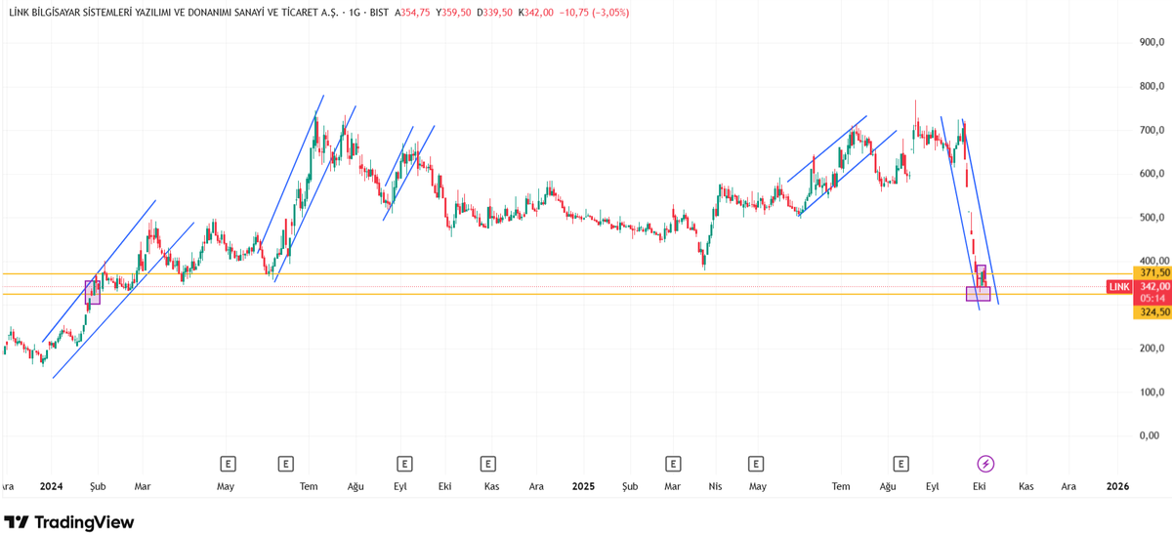Viewport: 1172px width, 535px height.
Task: Click the red LINK ticker tag
Action: coord(1119,286)
